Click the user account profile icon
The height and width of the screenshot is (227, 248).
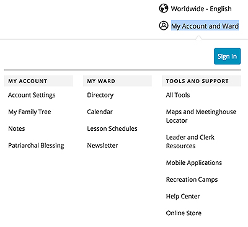[164, 25]
